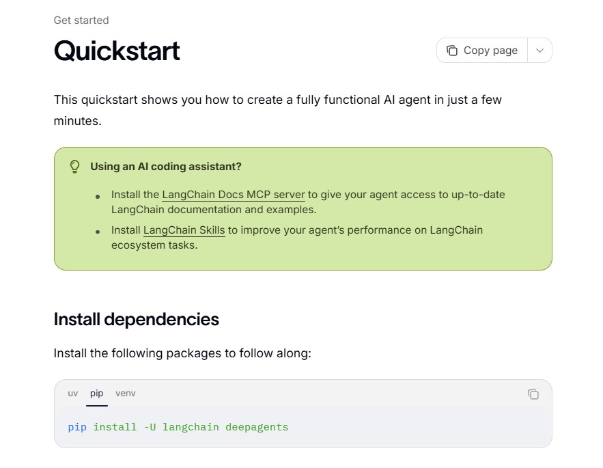603x468 pixels.
Task: Click the -U flag in the command
Action: [150, 427]
